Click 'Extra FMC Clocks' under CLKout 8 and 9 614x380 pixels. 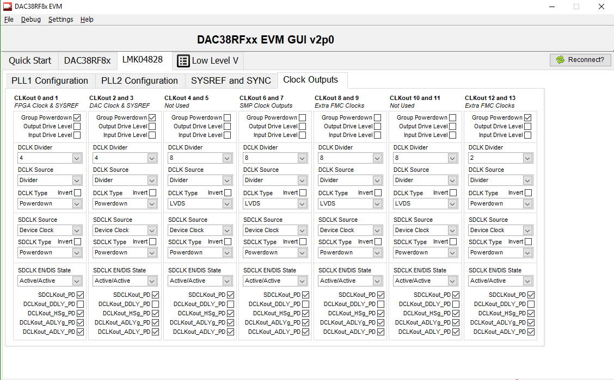pyautogui.click(x=340, y=105)
